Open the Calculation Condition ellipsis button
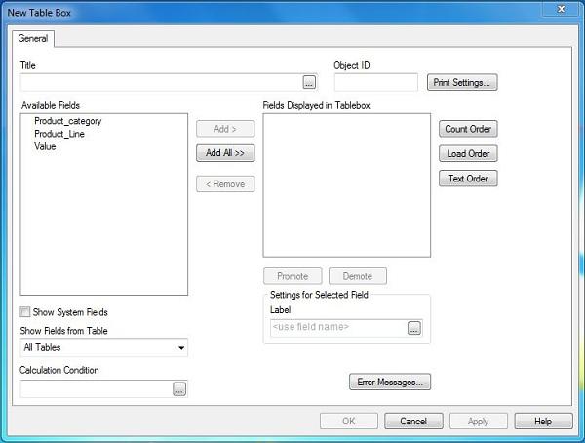 click(x=179, y=389)
